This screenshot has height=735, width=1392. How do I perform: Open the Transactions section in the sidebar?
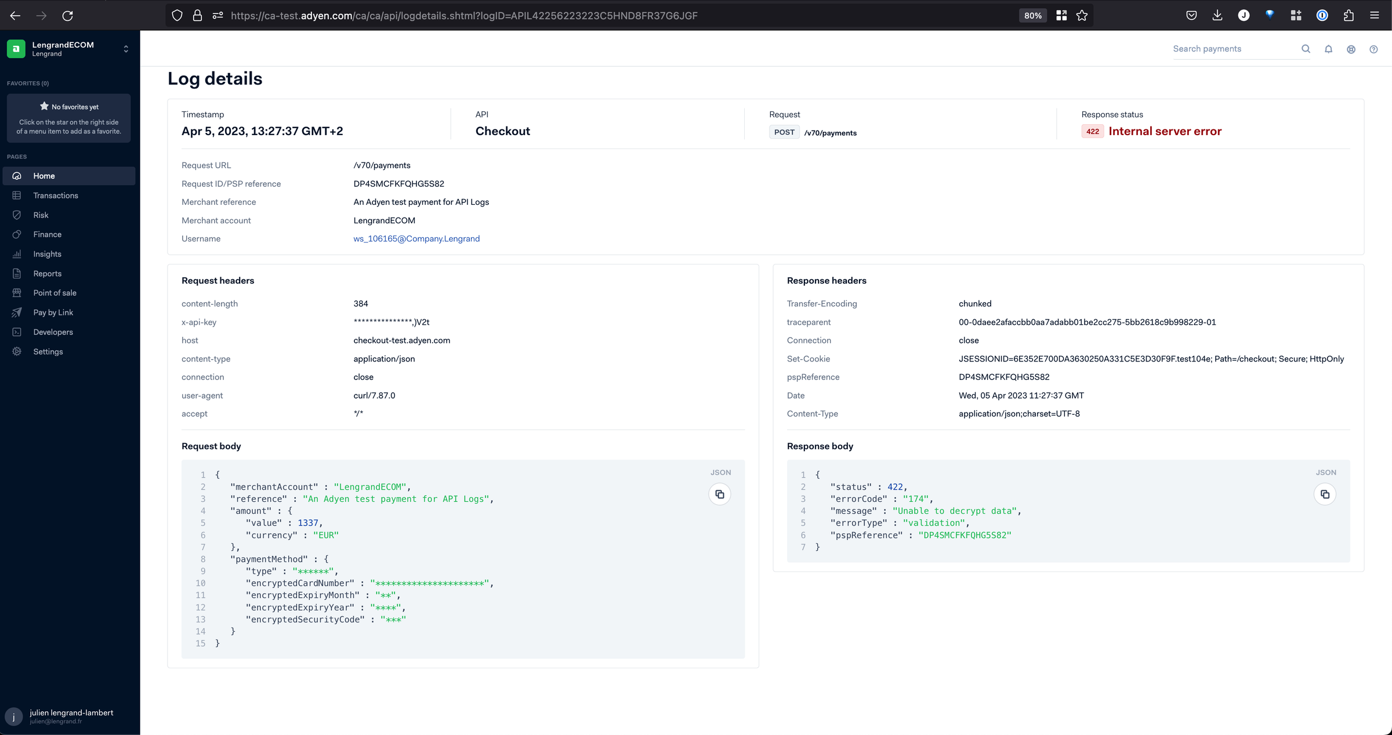55,195
